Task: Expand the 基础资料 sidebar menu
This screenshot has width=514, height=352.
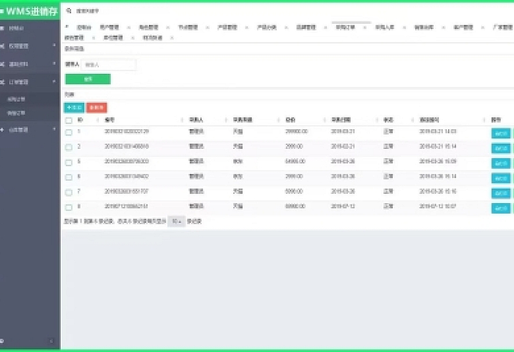Action: point(29,64)
